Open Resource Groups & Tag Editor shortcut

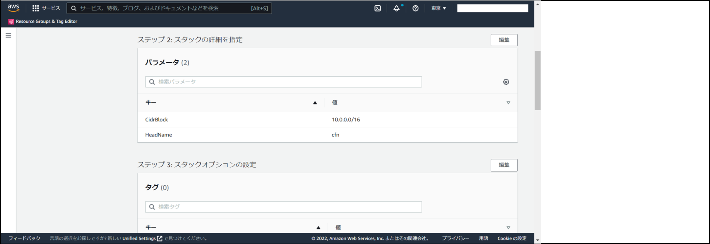tap(43, 22)
